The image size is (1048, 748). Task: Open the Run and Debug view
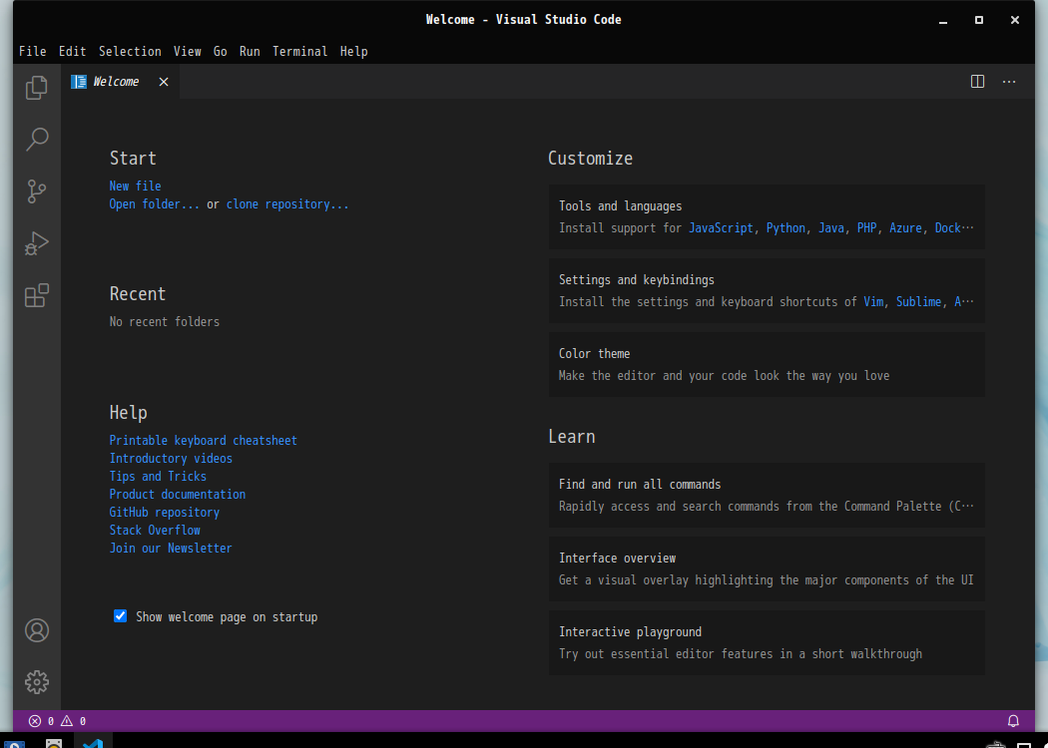click(x=37, y=243)
